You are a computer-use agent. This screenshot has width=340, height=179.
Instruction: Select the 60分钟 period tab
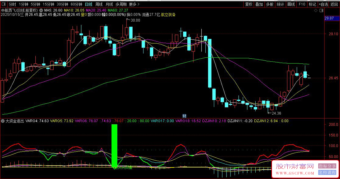point(76,4)
